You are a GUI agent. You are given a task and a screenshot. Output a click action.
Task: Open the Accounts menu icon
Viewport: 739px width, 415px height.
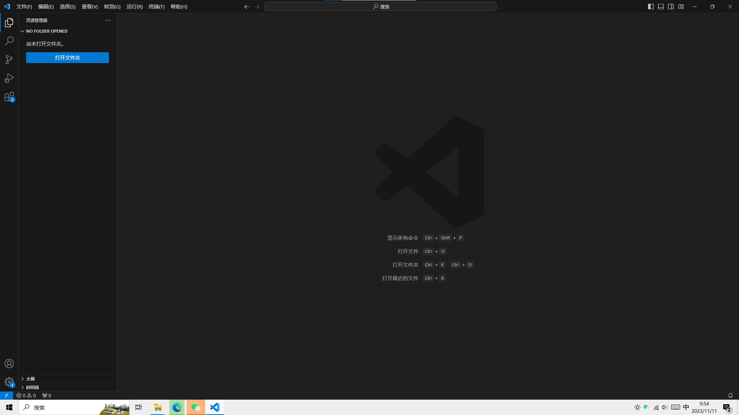pyautogui.click(x=9, y=364)
